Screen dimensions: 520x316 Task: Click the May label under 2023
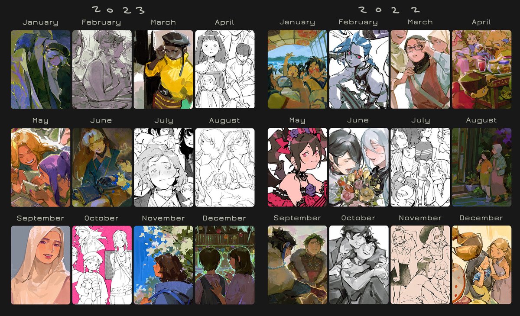click(40, 121)
